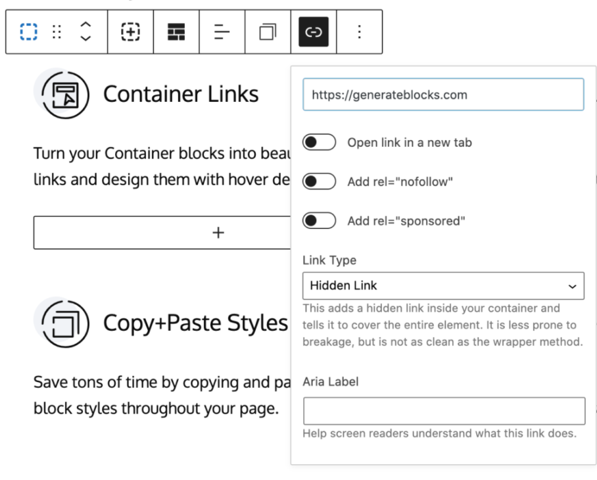
Task: Focus the URL field with generateblocks.com
Action: pos(443,95)
